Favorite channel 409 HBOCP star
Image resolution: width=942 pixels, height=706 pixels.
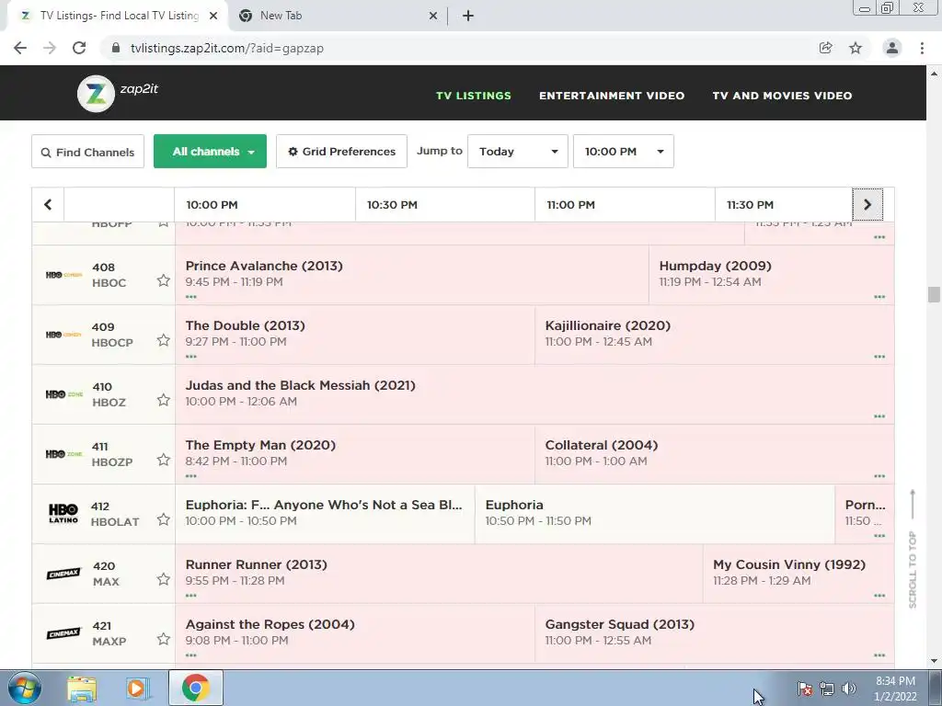(x=164, y=340)
